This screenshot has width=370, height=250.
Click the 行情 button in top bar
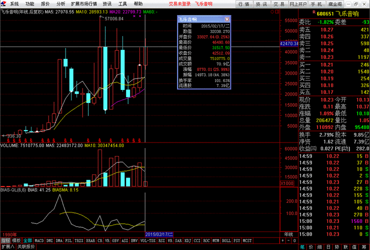244,4
